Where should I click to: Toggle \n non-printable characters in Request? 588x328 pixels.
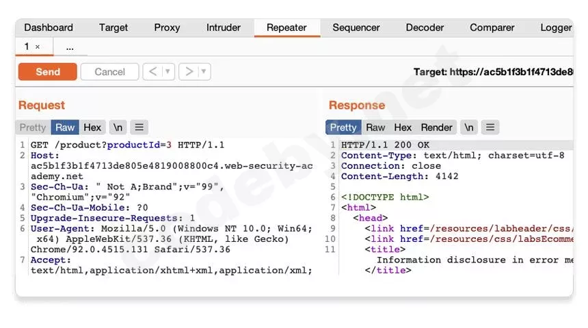click(118, 127)
